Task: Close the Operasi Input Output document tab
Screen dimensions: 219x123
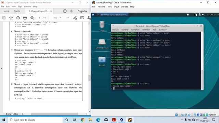Action: tap(51, 11)
